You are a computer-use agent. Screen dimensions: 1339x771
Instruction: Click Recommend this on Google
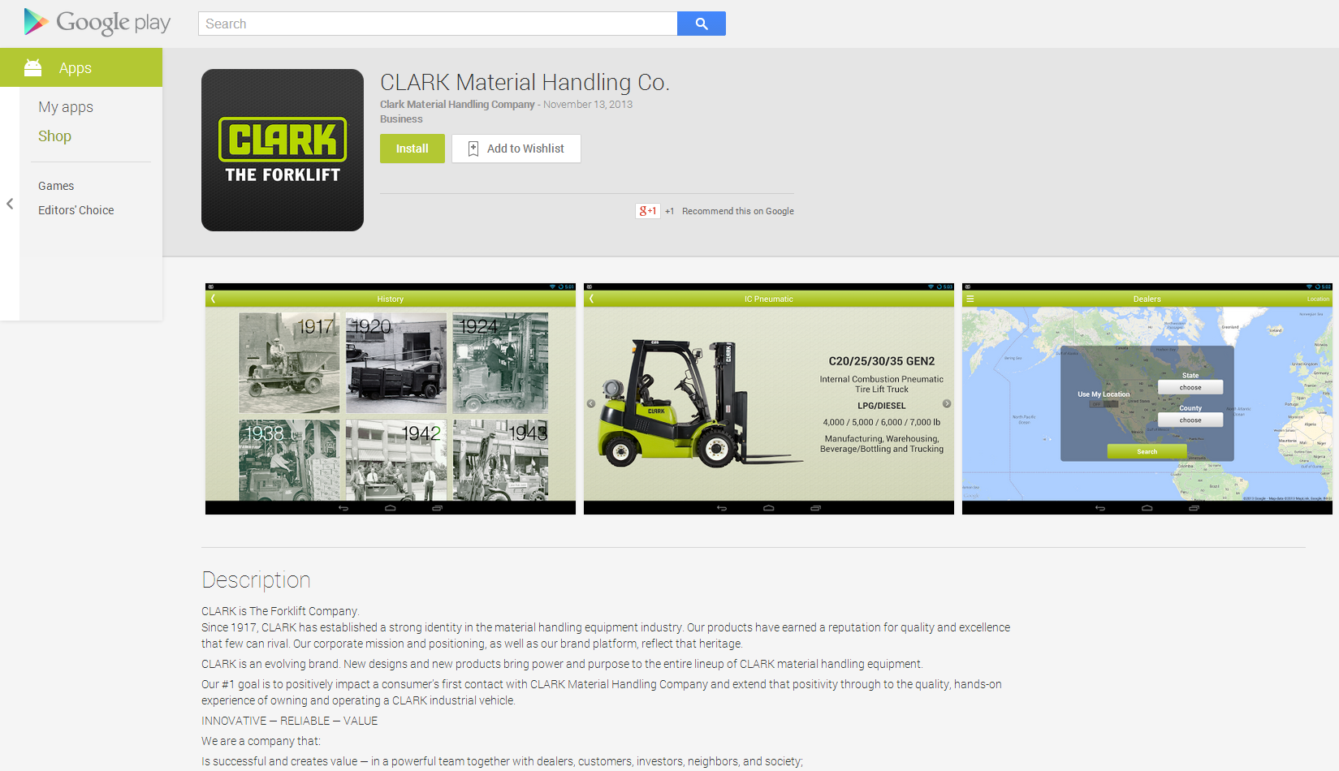(x=736, y=210)
